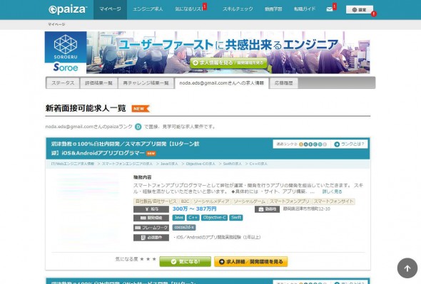Image resolution: width=421 pixels, height=284 pixels.
Task: Switch to the 再チャレンジ結果一覧 tab
Action: pyautogui.click(x=146, y=83)
